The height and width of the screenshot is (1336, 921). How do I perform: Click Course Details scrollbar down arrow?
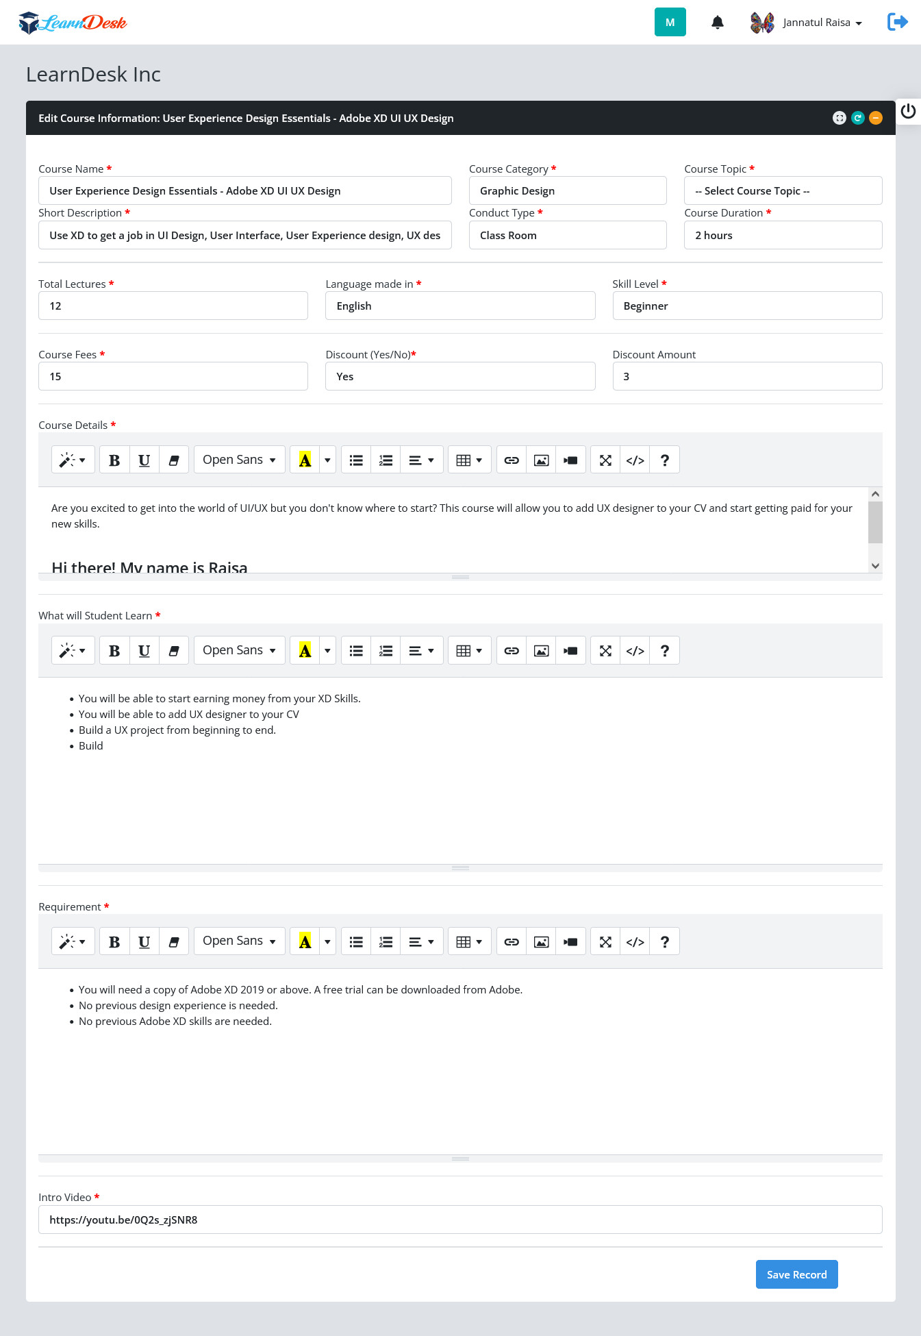(875, 565)
